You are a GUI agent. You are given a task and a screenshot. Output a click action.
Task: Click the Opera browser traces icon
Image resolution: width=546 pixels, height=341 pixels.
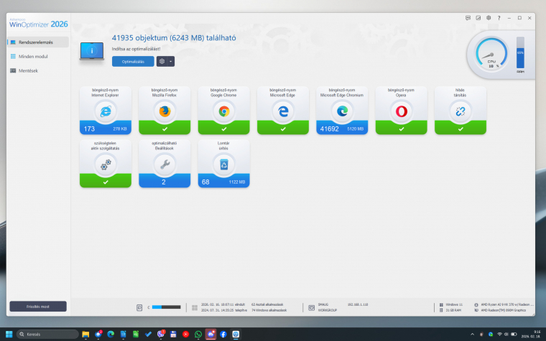(x=401, y=111)
